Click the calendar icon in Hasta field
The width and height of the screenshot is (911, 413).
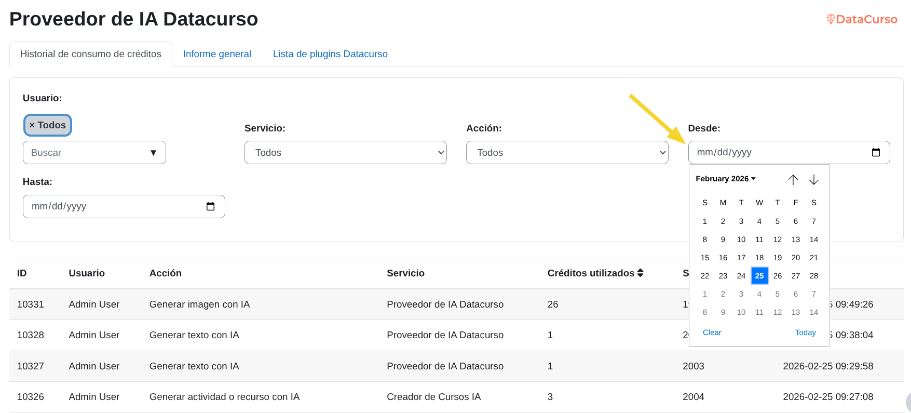(210, 206)
